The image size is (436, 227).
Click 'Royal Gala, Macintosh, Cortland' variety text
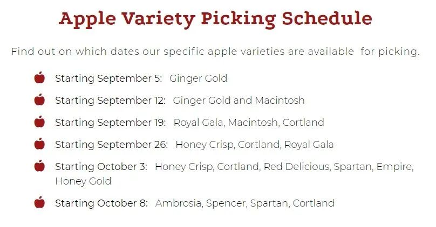click(x=249, y=123)
